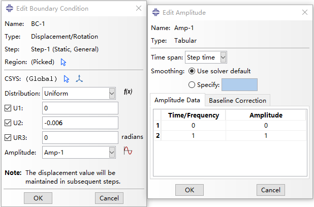Click the U2 value field showing -0.006
The height and width of the screenshot is (207, 314).
tap(81, 123)
